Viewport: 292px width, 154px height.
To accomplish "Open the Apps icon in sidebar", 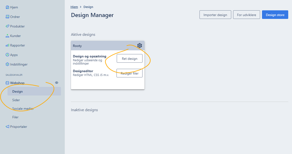I will pyautogui.click(x=7, y=55).
